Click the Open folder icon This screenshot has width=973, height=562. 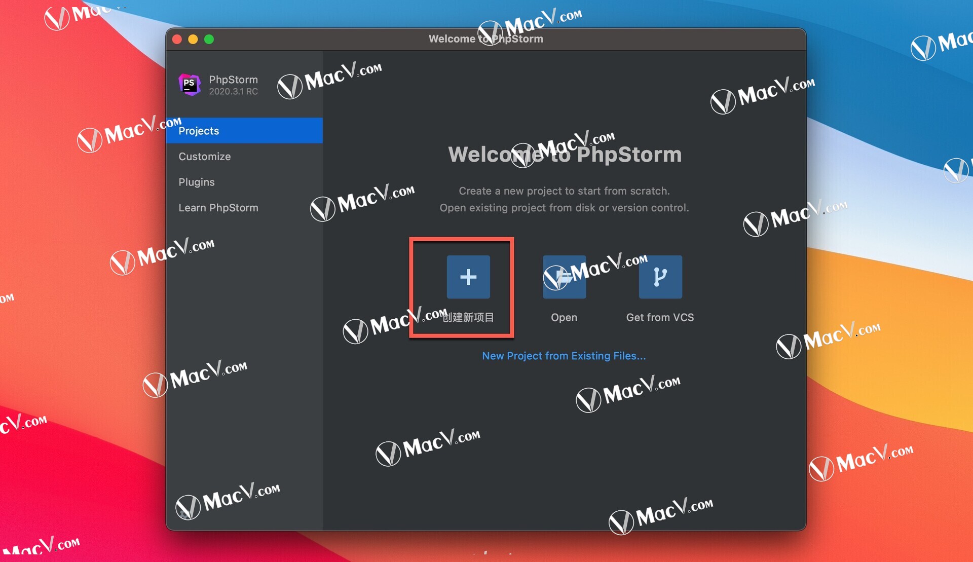point(564,277)
